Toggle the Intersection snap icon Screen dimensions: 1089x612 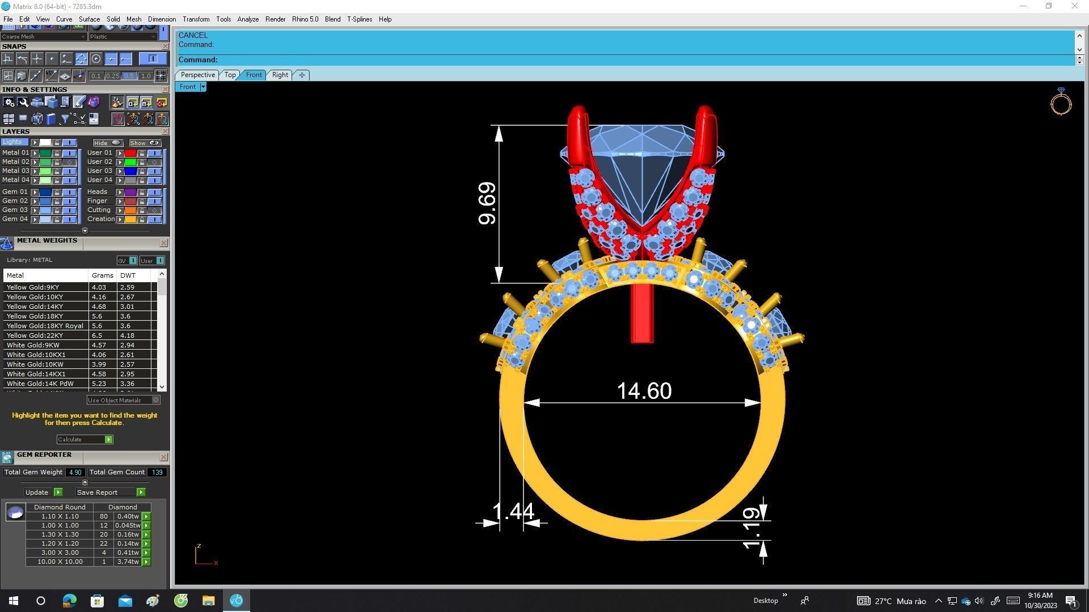point(37,59)
